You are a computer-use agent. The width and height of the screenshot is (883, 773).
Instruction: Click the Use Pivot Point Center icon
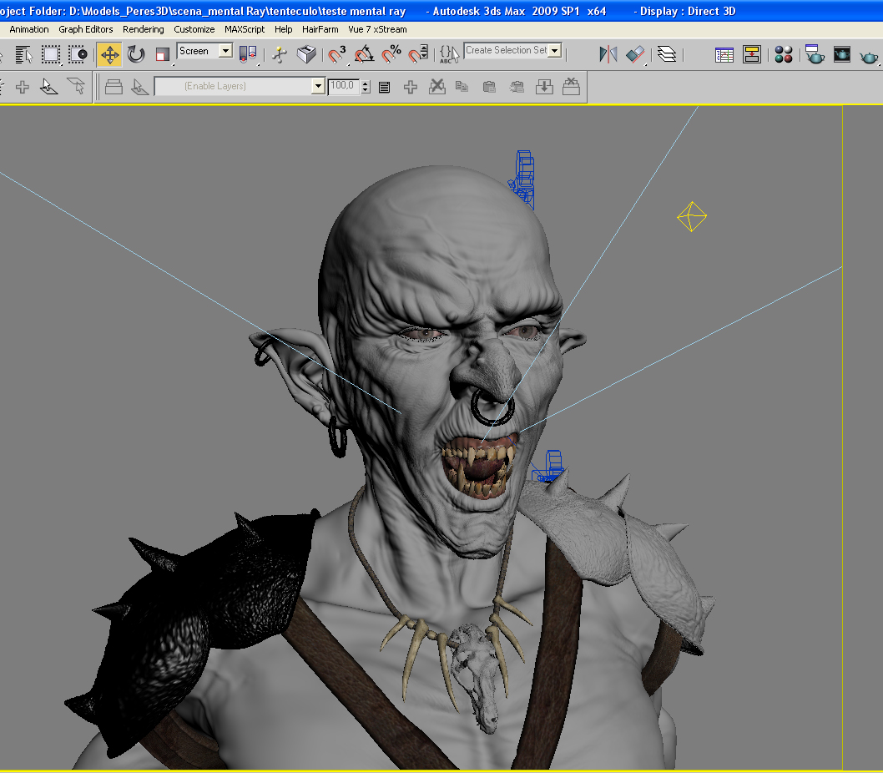click(x=248, y=54)
